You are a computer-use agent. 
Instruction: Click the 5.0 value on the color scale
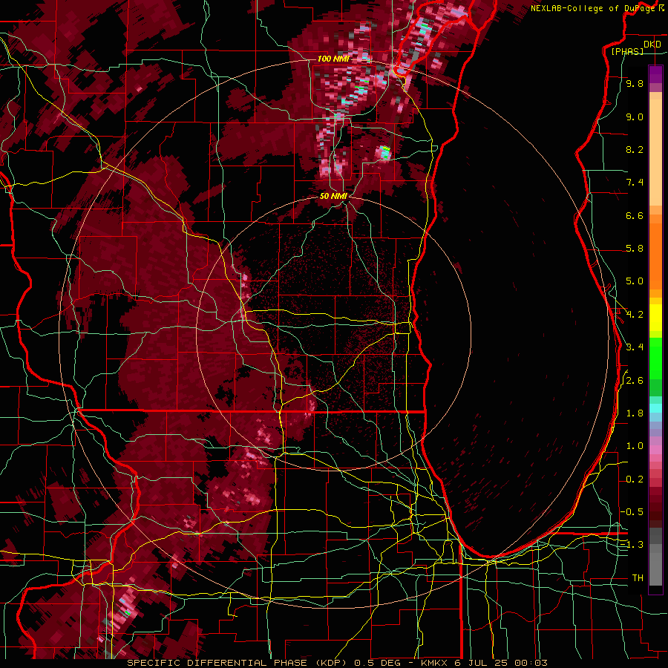(x=635, y=281)
